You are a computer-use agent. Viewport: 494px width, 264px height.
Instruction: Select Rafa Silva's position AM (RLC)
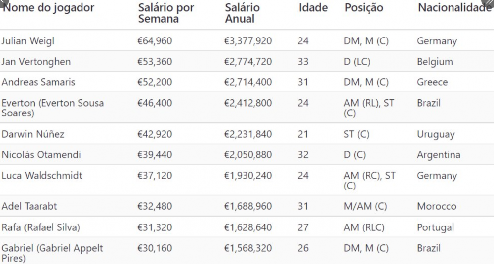364,227
